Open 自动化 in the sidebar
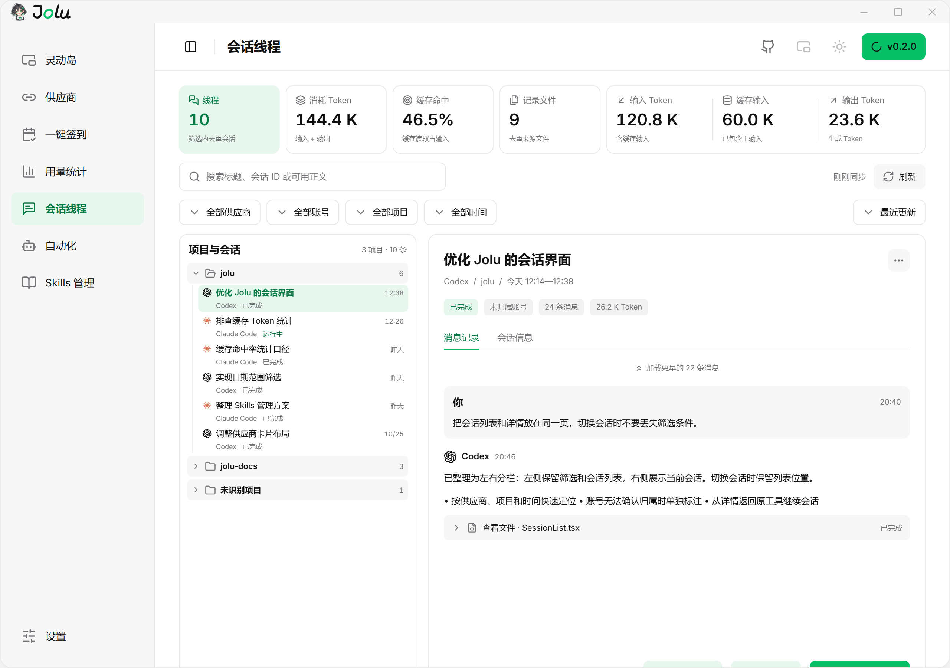 78,246
